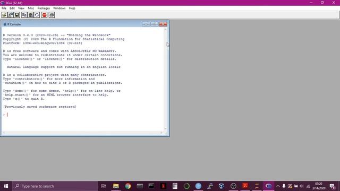Open the Packages menu

(44, 8)
